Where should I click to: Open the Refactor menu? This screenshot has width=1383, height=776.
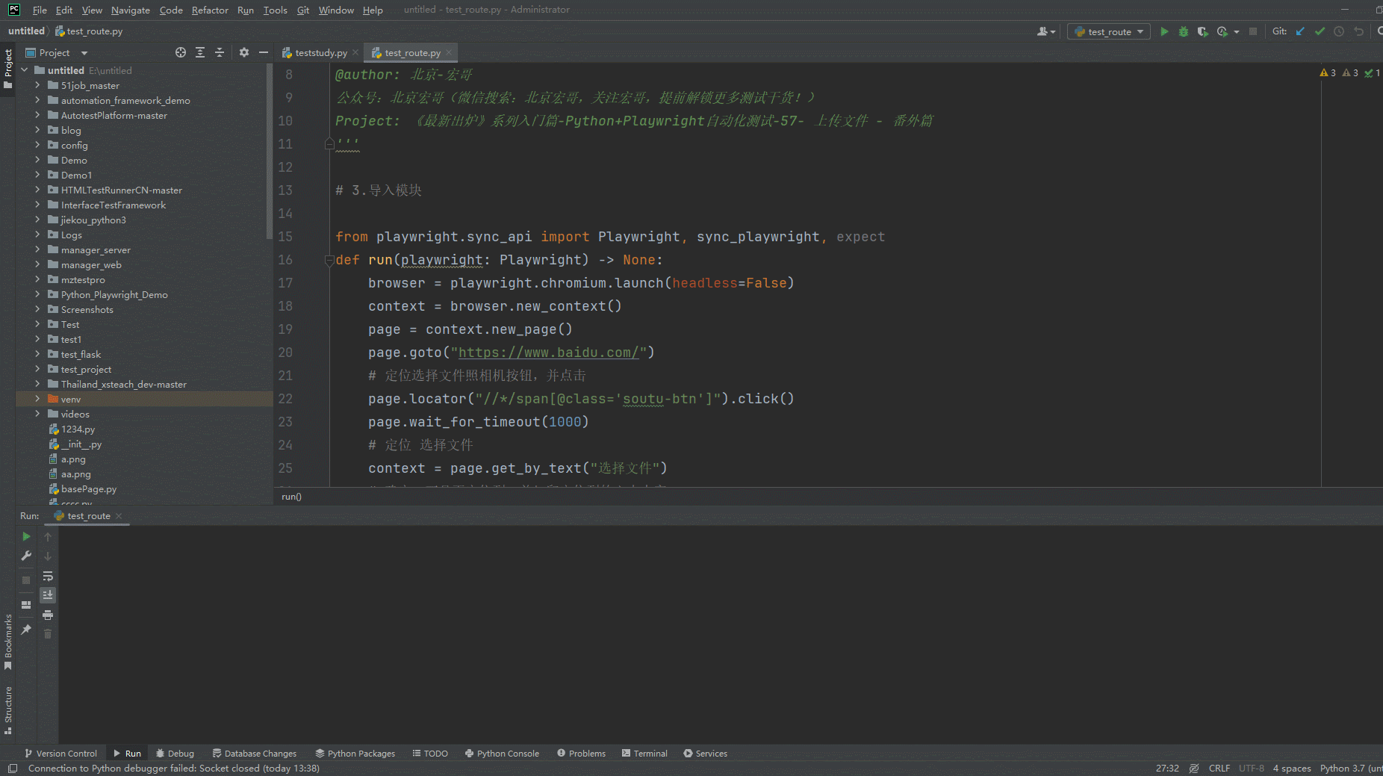(210, 10)
